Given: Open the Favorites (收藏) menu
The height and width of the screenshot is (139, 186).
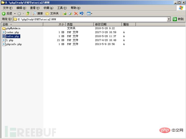Looking at the screenshot, I should [48, 8].
